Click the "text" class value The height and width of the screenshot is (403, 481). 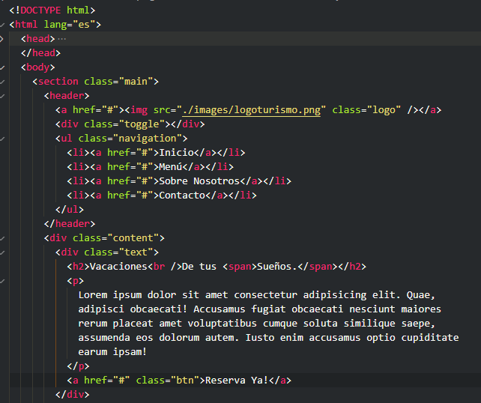pos(136,252)
